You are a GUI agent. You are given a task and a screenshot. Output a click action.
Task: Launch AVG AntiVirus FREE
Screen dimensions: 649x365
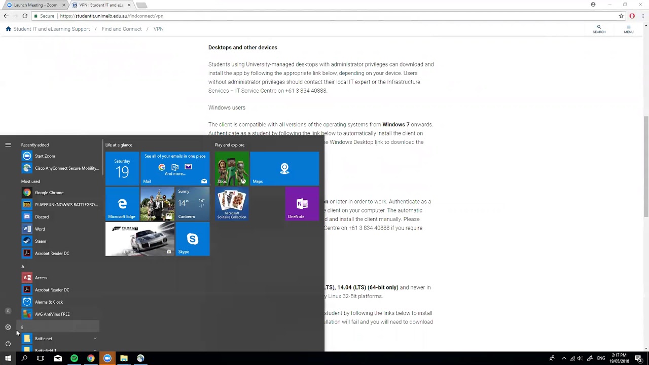(x=60, y=314)
